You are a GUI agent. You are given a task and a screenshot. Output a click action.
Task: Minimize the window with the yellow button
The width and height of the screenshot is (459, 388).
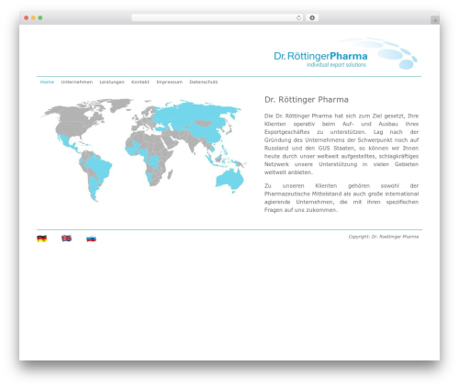coord(33,17)
